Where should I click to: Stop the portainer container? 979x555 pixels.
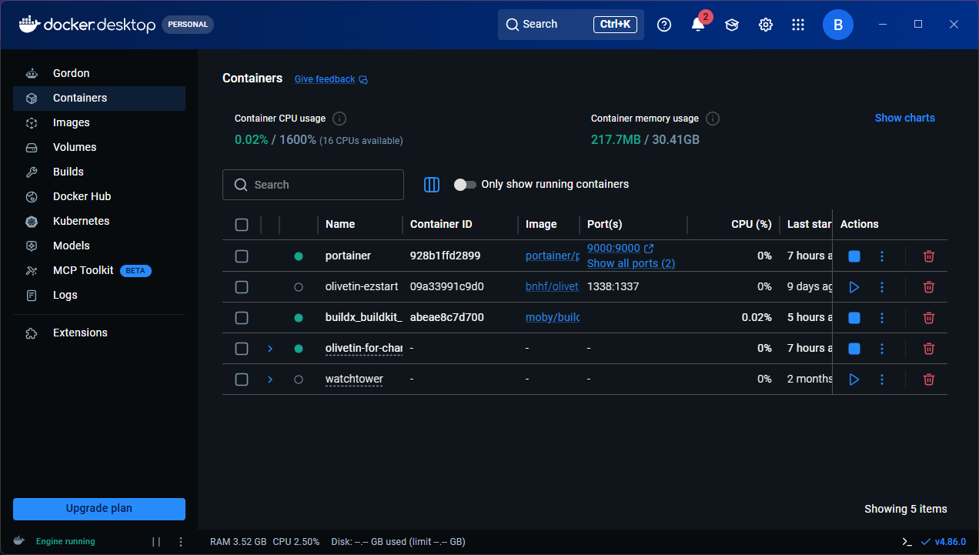(x=854, y=256)
